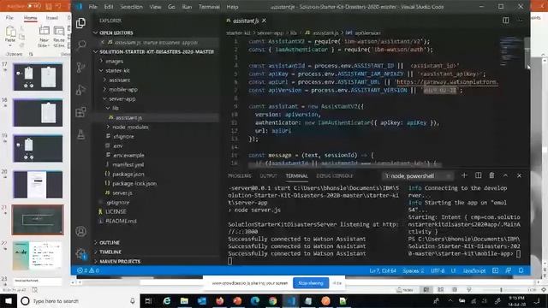Add a new terminal with plus icon
Screen dimensions: 548x308
tap(464, 175)
